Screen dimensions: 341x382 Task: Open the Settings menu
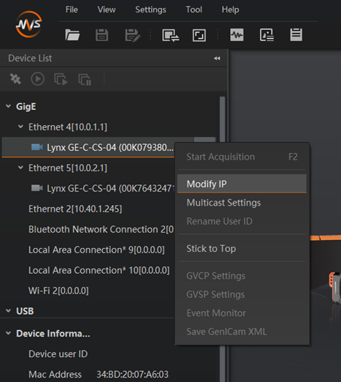pos(150,10)
